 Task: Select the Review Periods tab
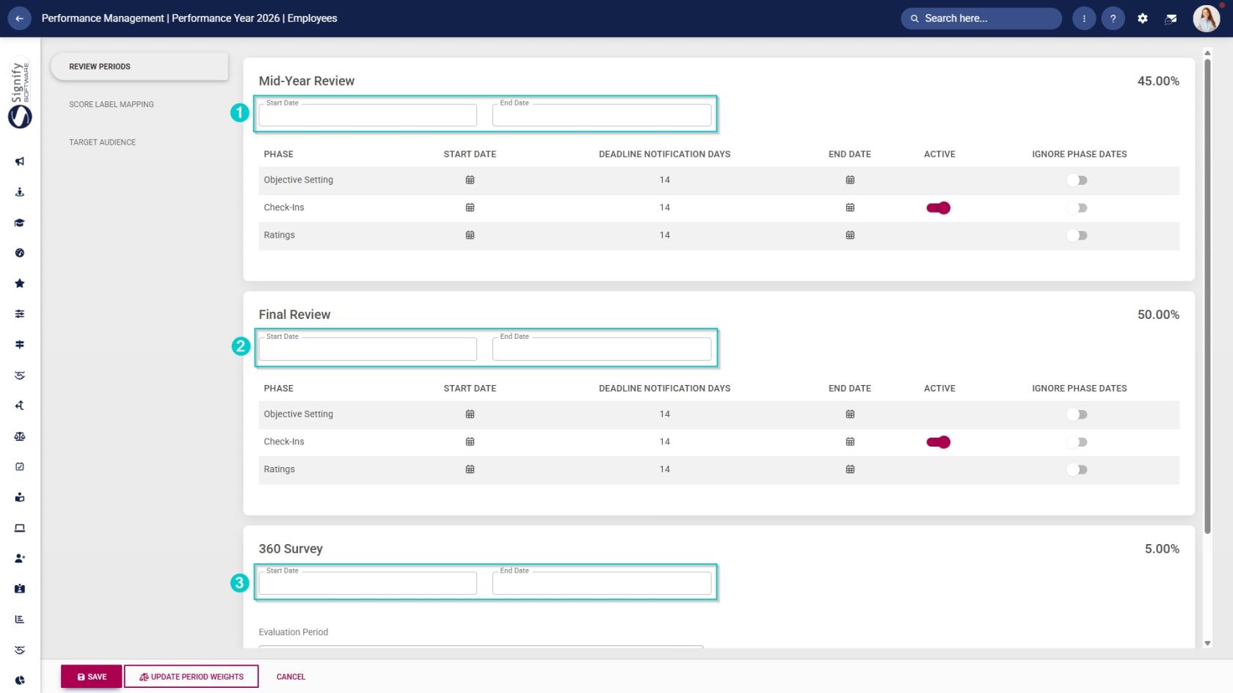139,67
